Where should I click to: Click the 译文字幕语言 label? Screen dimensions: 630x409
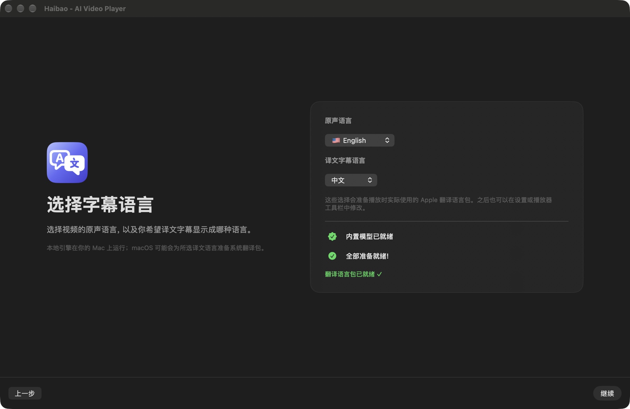[345, 161]
